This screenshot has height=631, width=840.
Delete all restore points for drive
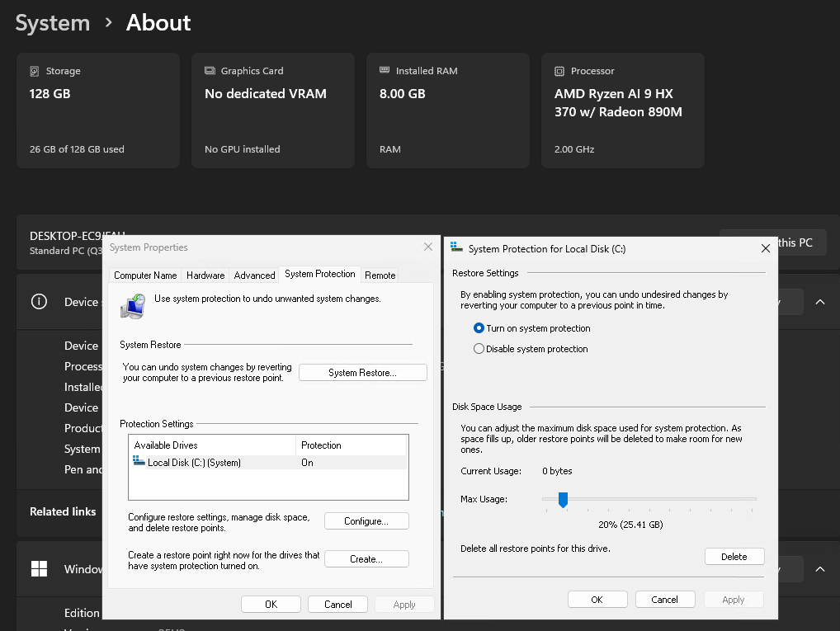[x=734, y=557]
